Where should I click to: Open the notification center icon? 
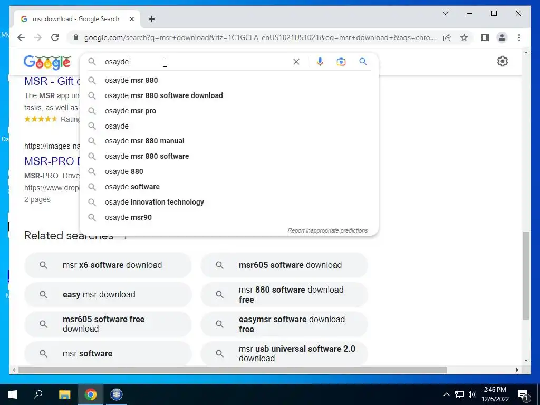(523, 394)
